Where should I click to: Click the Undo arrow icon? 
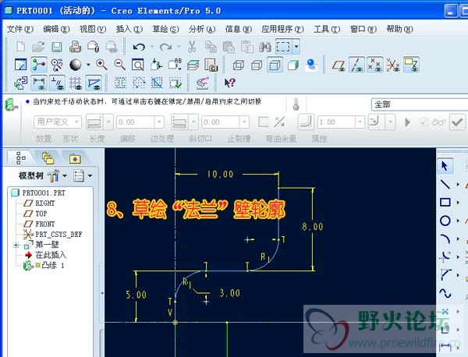click(139, 47)
